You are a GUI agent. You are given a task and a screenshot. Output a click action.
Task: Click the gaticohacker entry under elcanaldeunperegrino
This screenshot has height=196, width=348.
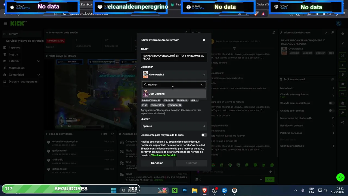click(60, 151)
